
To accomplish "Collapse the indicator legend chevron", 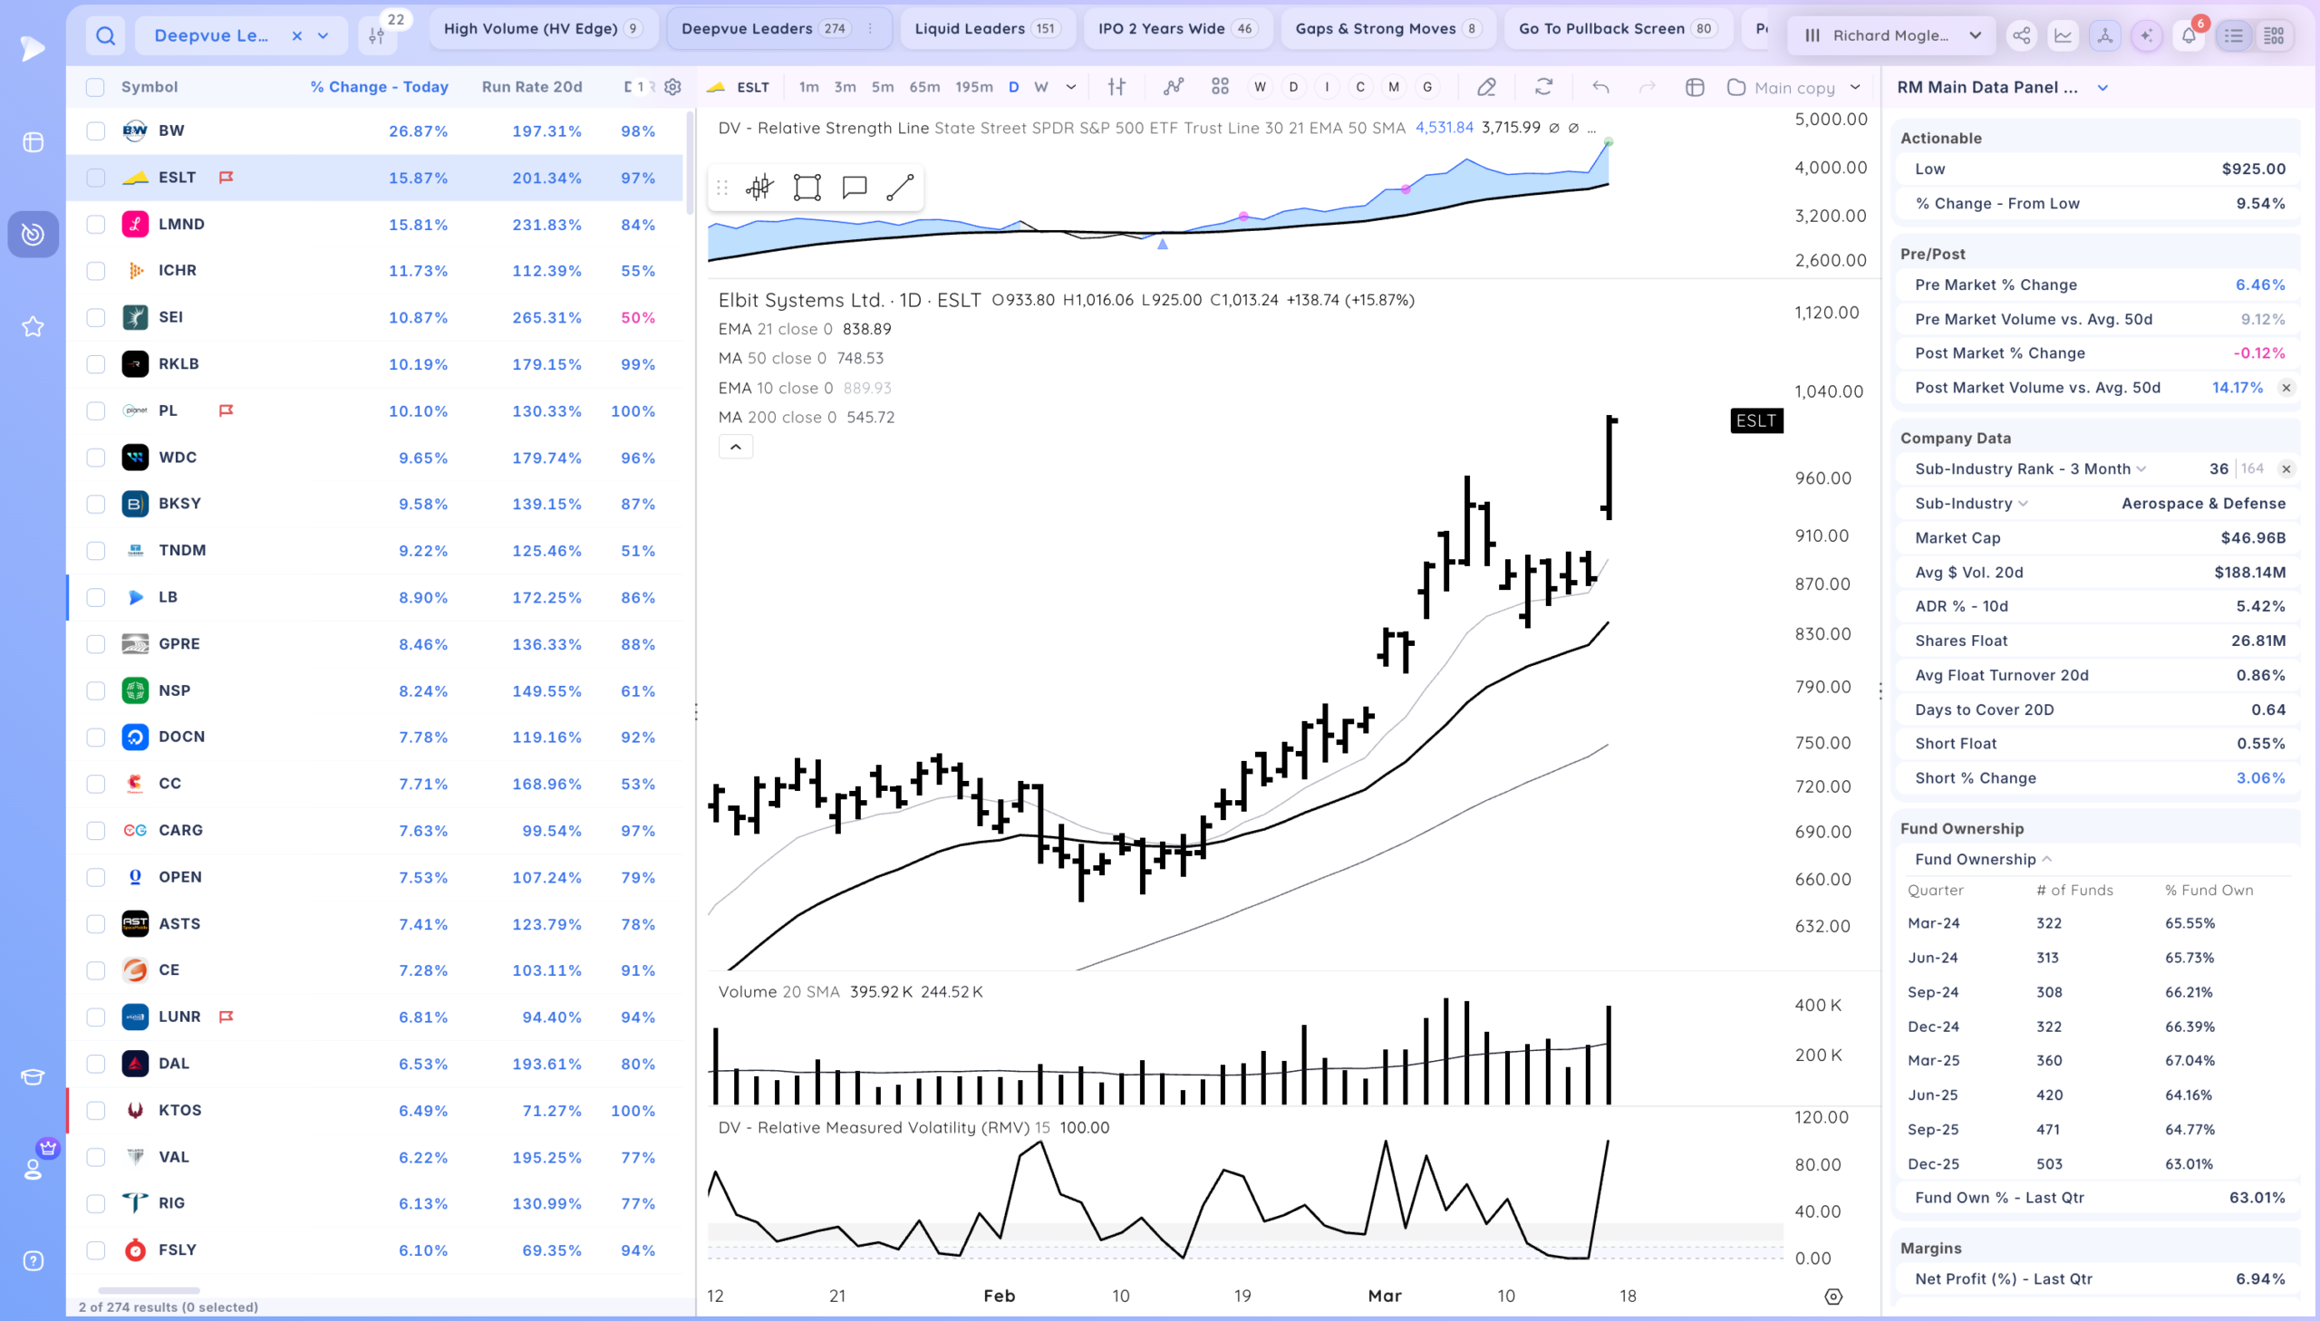I will pyautogui.click(x=736, y=447).
